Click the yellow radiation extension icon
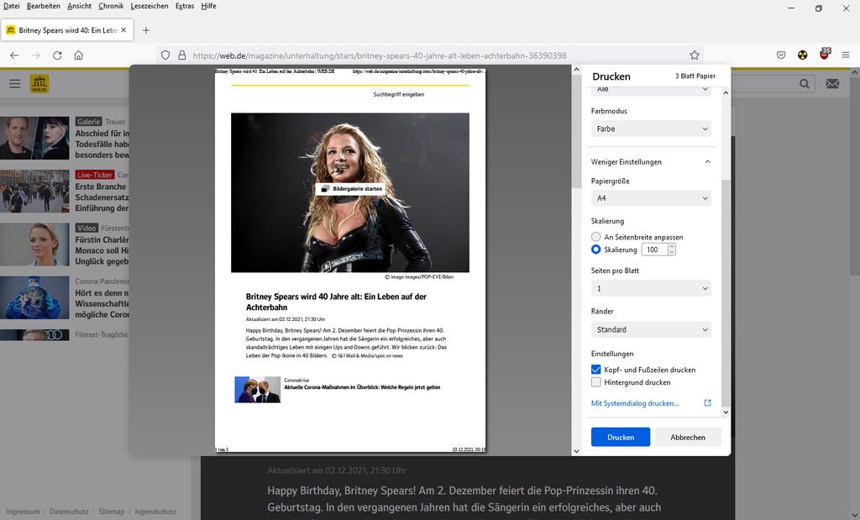 (x=802, y=55)
